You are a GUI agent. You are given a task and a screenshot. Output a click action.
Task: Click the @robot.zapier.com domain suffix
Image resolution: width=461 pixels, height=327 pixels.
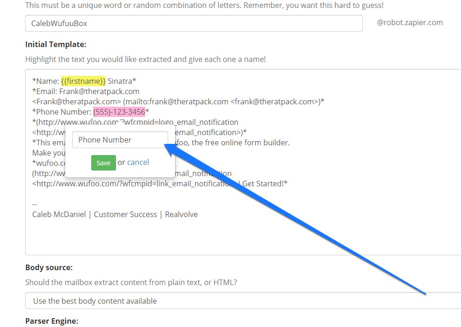[x=410, y=22]
